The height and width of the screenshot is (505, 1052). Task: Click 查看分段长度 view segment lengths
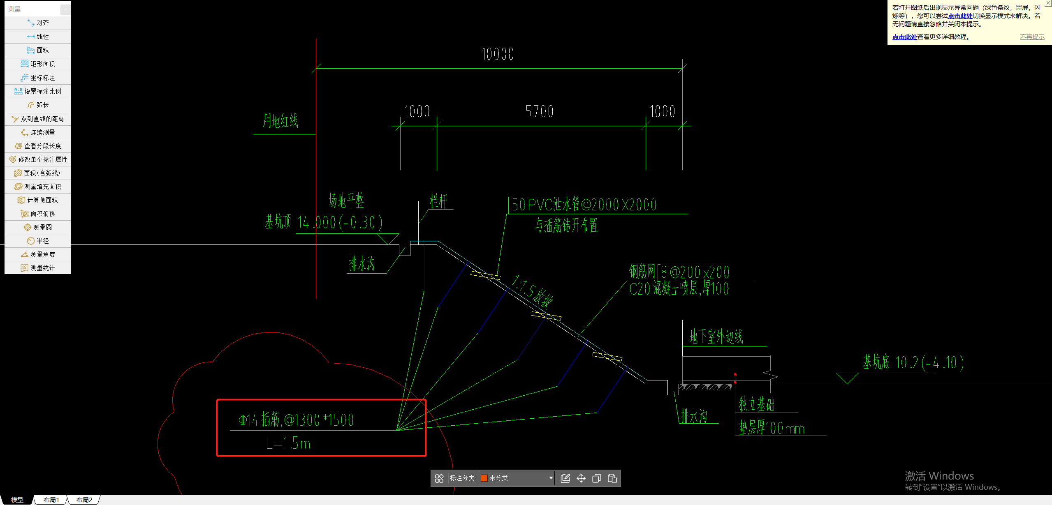pos(38,146)
